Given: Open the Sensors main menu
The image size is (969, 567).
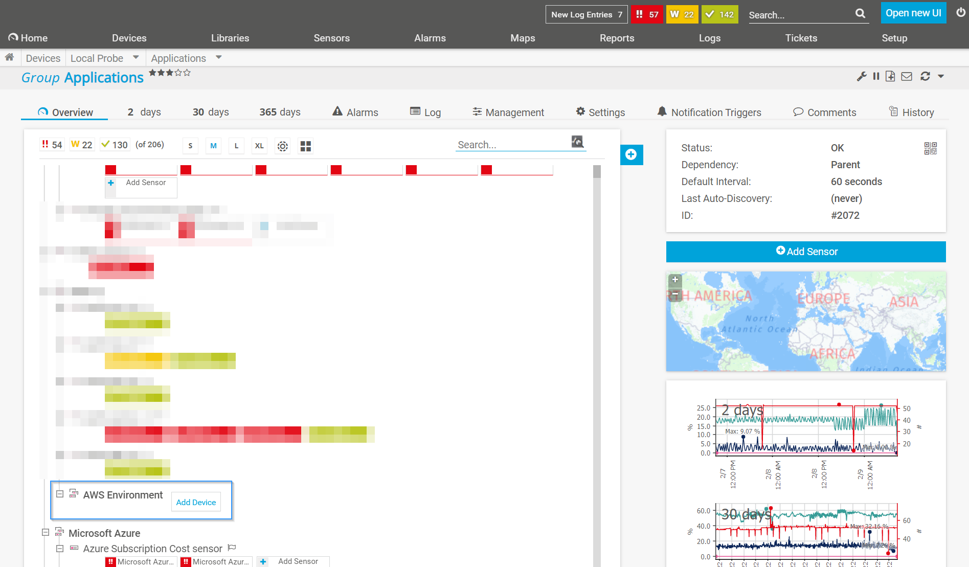Looking at the screenshot, I should point(331,38).
